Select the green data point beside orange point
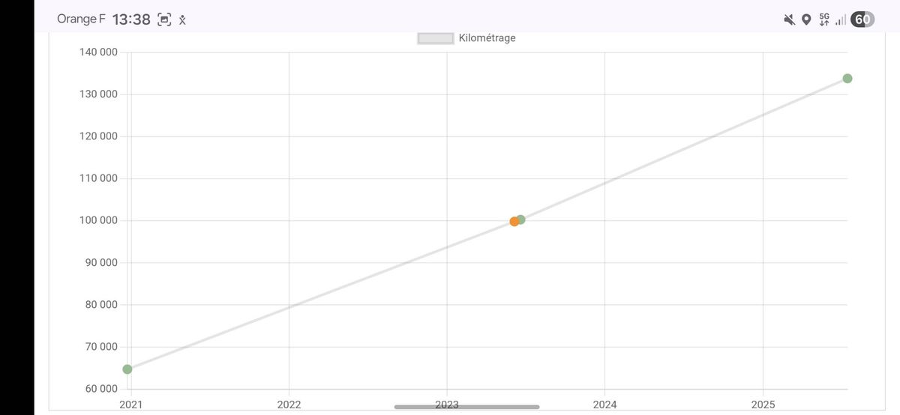This screenshot has height=415, width=900. pos(521,219)
